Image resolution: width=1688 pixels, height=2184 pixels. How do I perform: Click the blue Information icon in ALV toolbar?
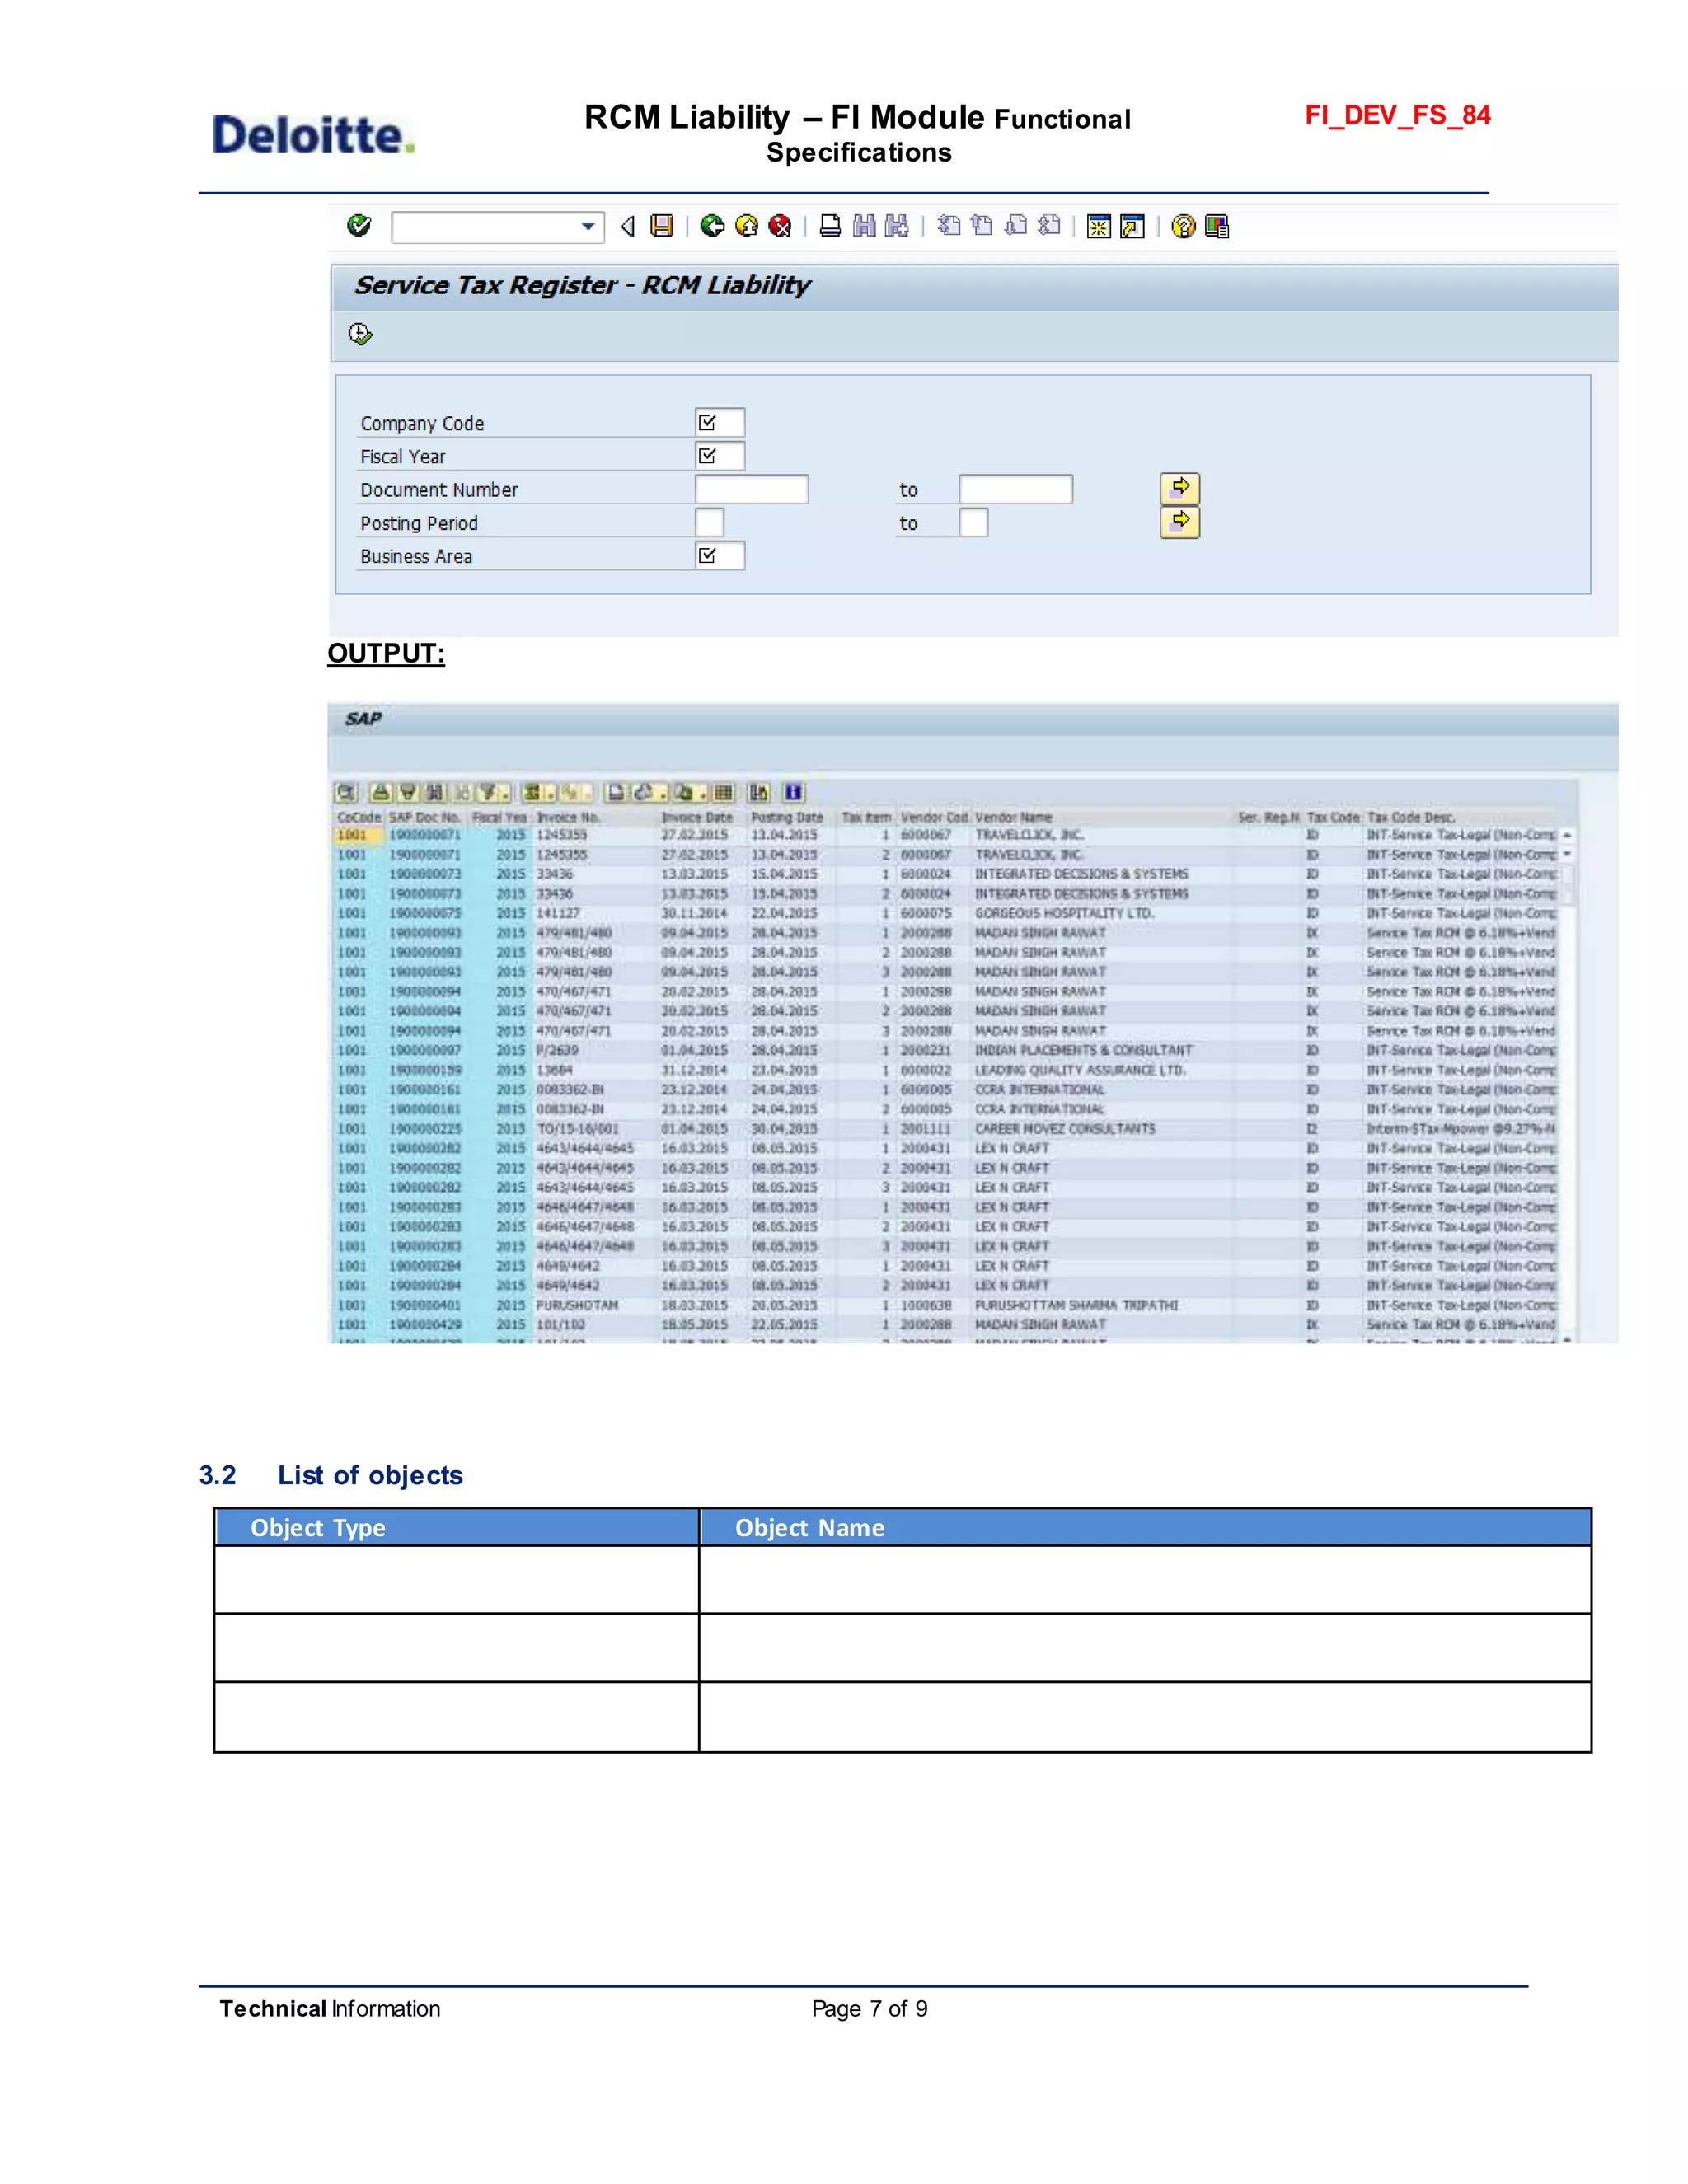pyautogui.click(x=794, y=793)
